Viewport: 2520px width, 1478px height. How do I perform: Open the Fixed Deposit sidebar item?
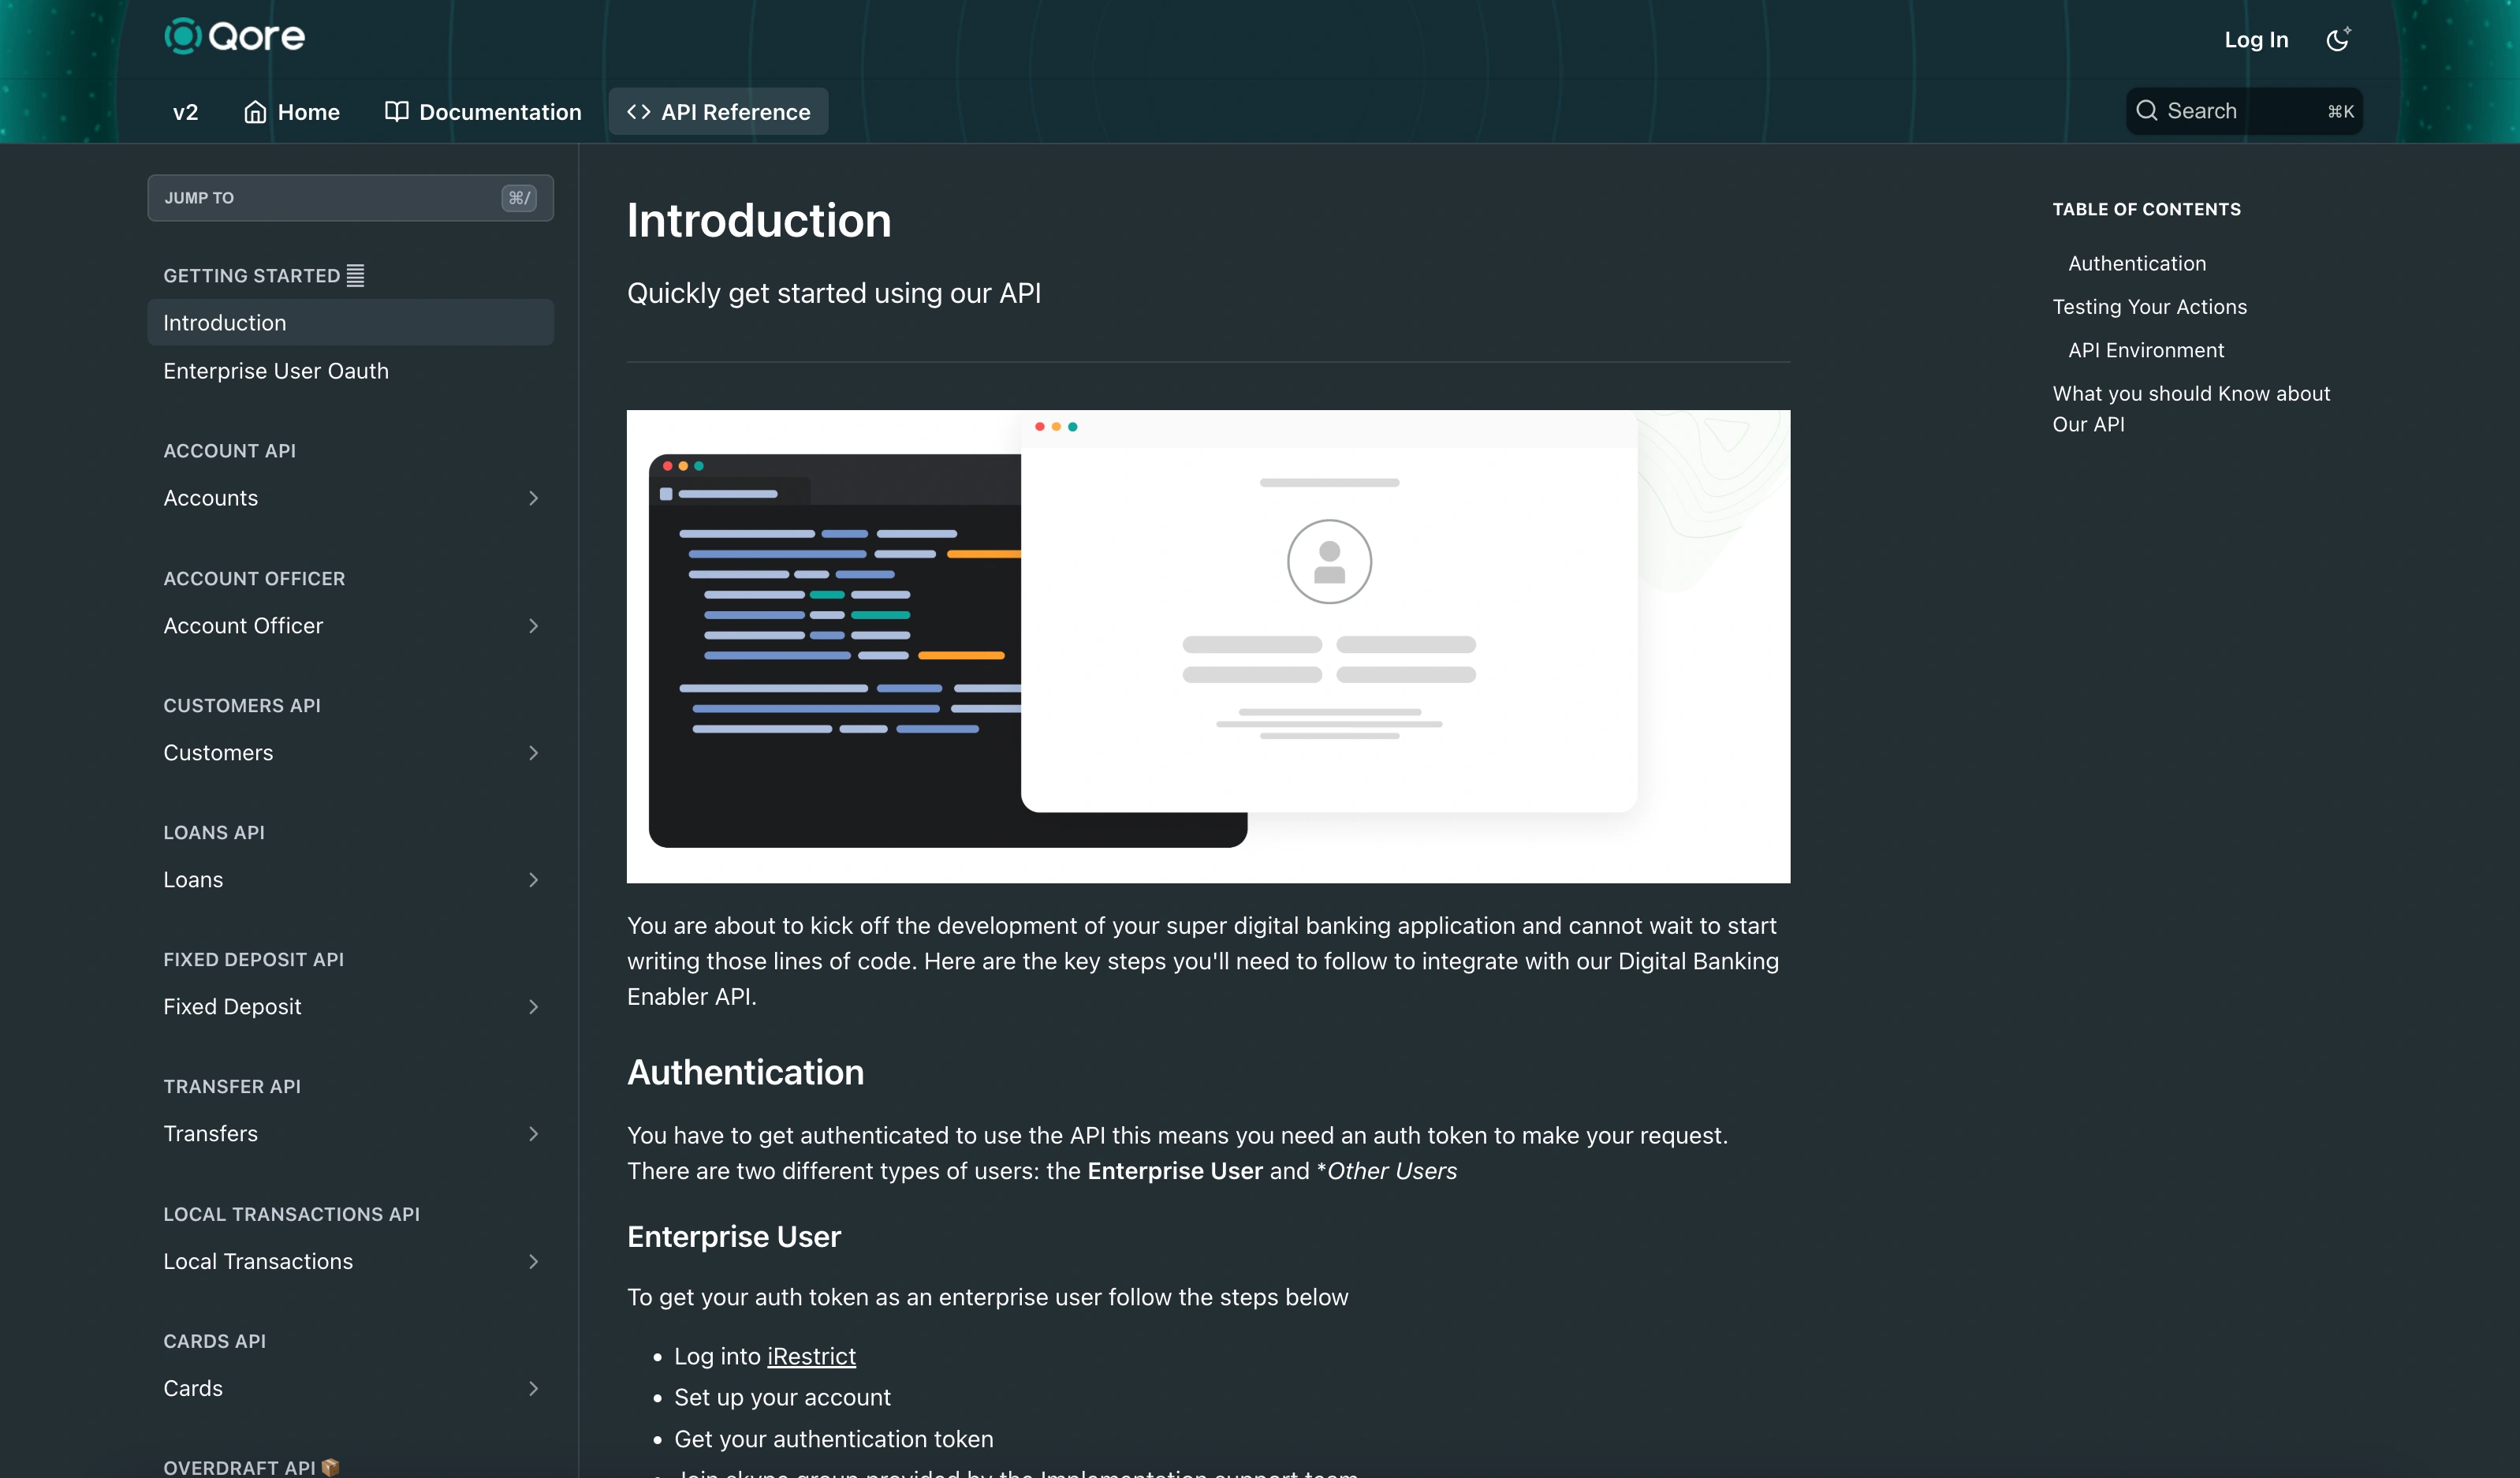pos(350,1007)
